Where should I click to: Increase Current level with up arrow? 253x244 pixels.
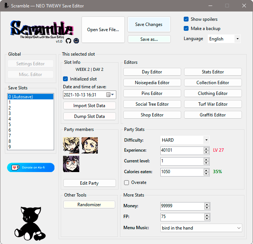tap(206, 159)
